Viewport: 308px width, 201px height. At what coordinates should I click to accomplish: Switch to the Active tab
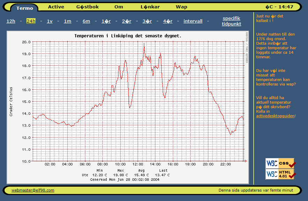(x=56, y=7)
